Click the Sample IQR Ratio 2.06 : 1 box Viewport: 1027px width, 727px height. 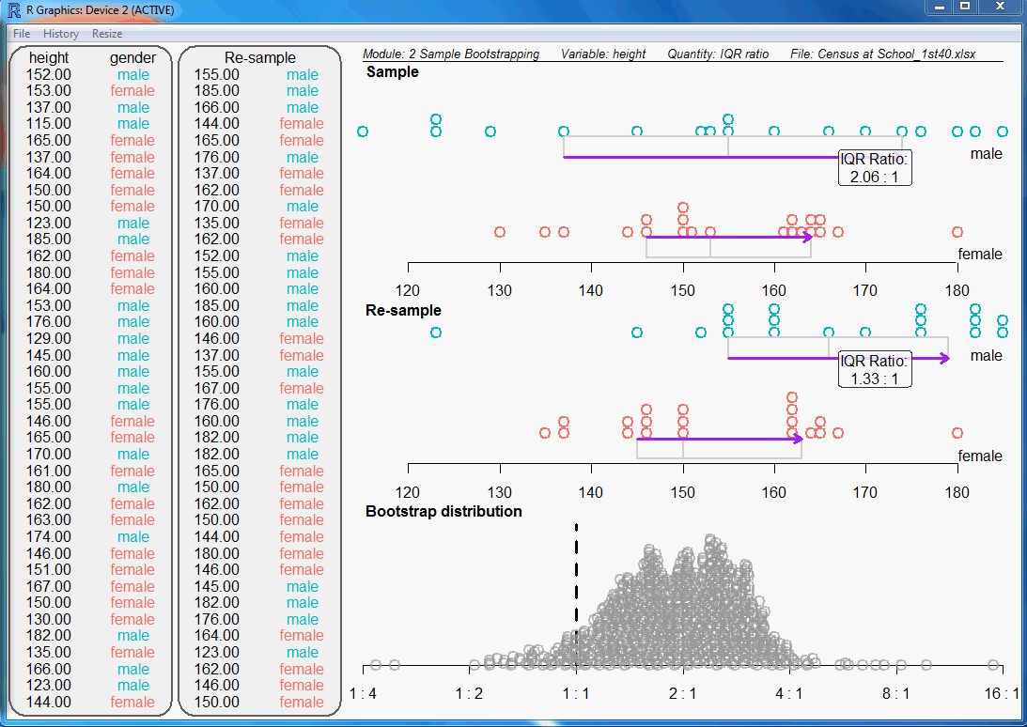point(875,167)
